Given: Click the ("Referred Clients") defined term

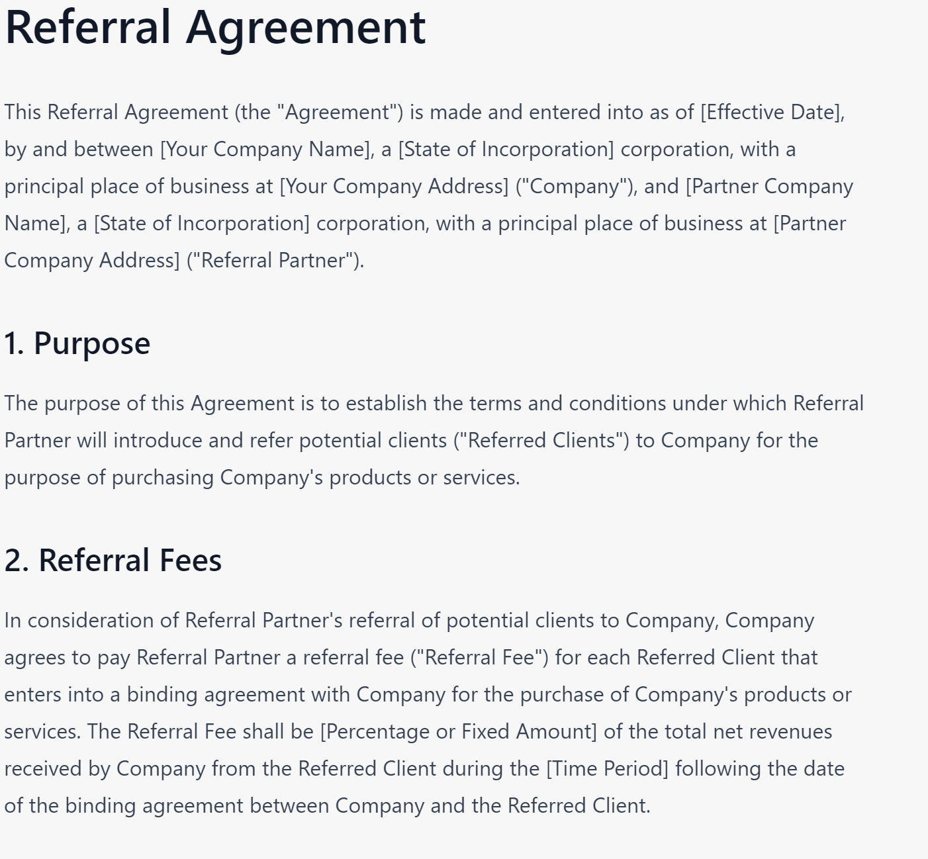Looking at the screenshot, I should (541, 441).
